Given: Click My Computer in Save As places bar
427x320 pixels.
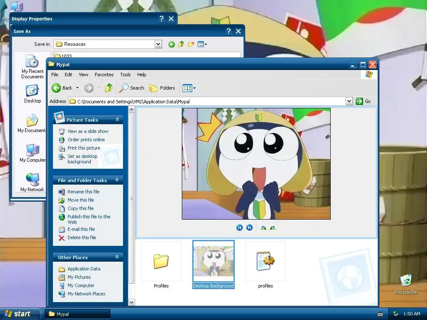Looking at the screenshot, I should pos(33,153).
